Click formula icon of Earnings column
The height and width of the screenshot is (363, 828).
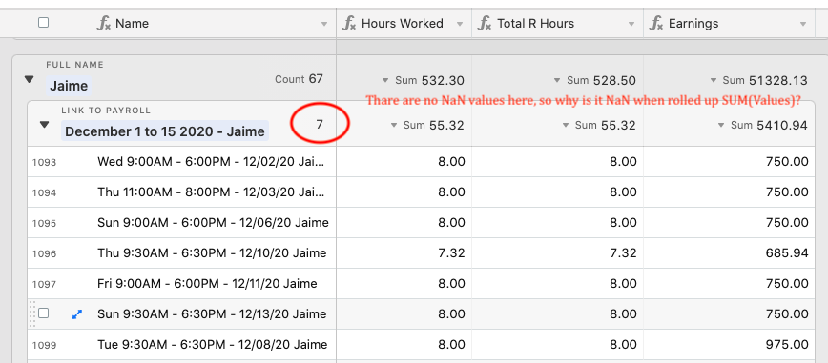pos(656,23)
